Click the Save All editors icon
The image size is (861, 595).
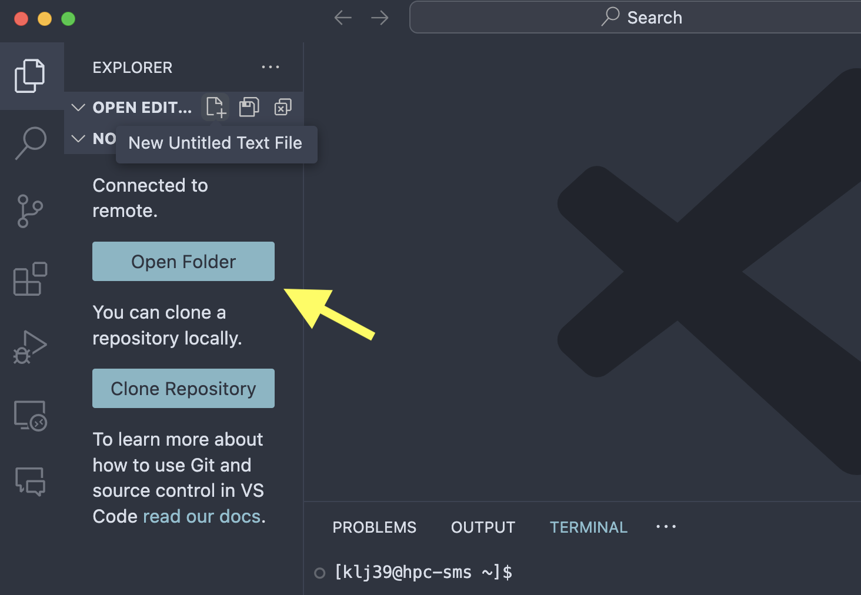[x=249, y=107]
